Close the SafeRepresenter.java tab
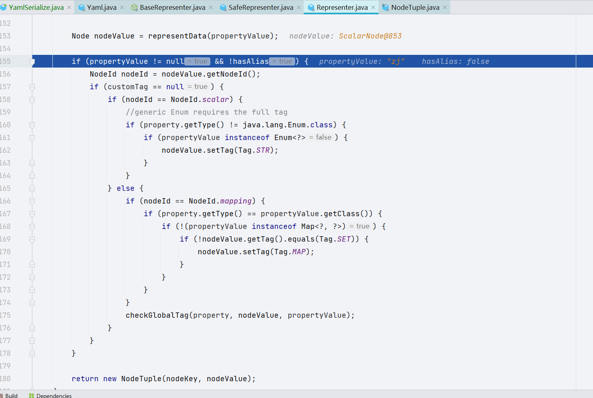Screen dimensions: 593x398 pos(299,7)
